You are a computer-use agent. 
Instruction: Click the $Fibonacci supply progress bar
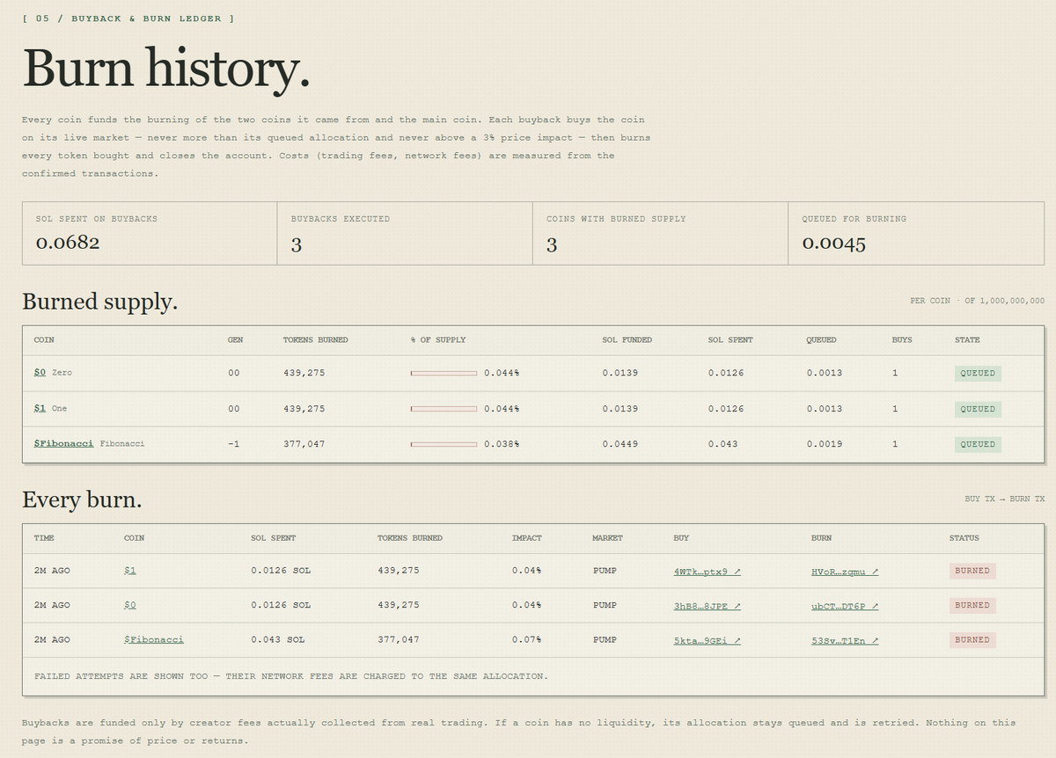(x=444, y=444)
